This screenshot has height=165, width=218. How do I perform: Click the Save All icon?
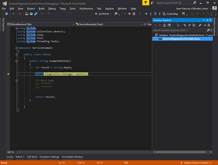pyautogui.click(x=36, y=14)
